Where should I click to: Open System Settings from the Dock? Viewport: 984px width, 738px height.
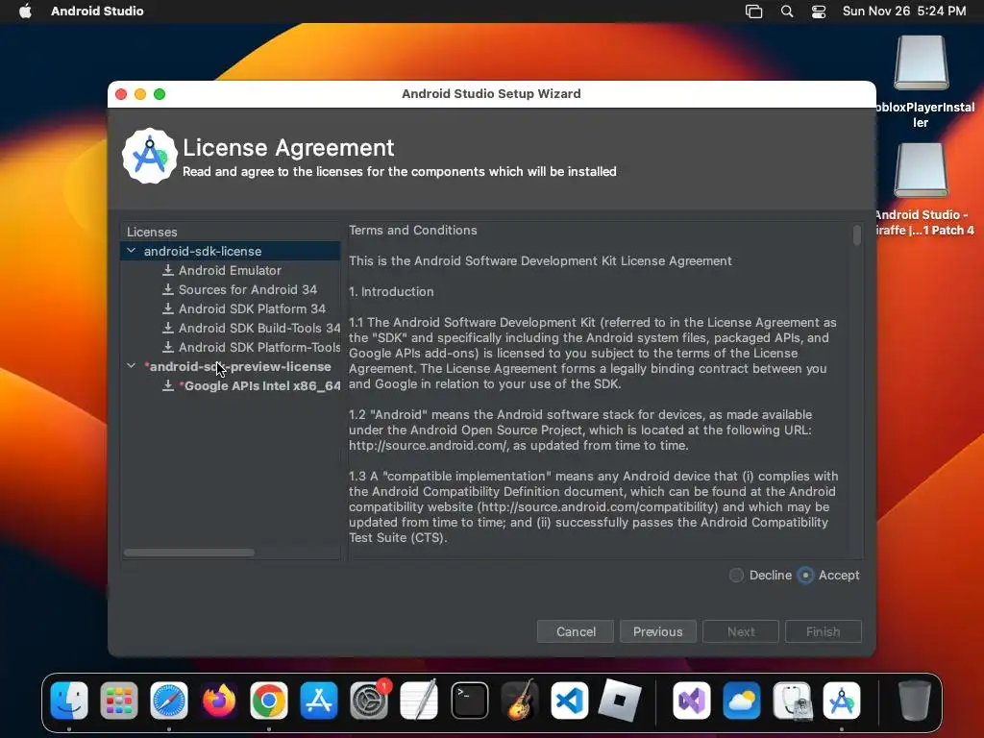pos(369,701)
